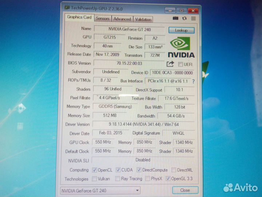Enable the Vulkan checkbox

pos(95,179)
